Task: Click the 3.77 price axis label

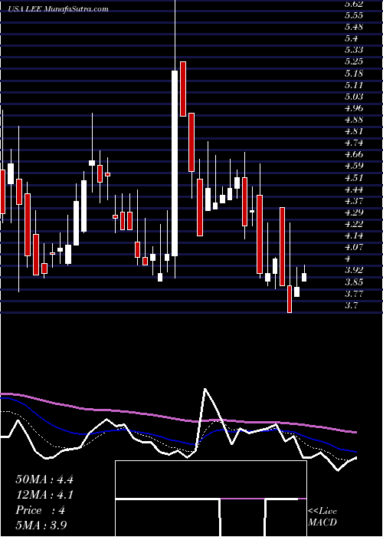Action: [354, 294]
